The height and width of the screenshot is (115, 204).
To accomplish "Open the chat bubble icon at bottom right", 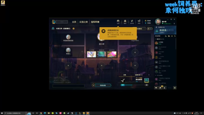I will click(156, 88).
